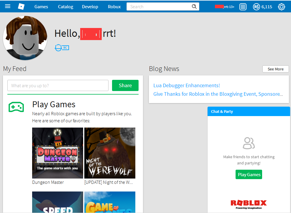
Task: Click the green game controller icon
Action: pyautogui.click(x=16, y=107)
